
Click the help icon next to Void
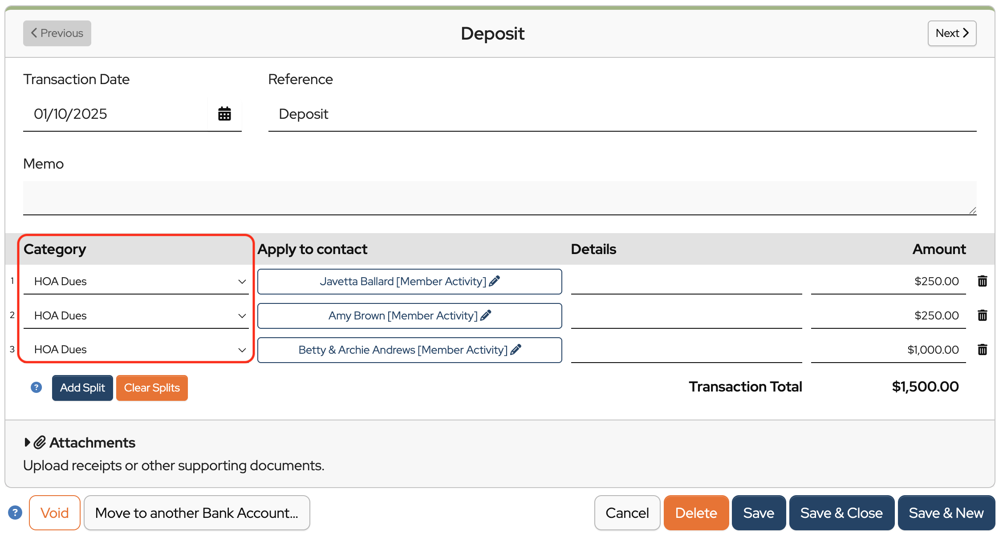(15, 513)
